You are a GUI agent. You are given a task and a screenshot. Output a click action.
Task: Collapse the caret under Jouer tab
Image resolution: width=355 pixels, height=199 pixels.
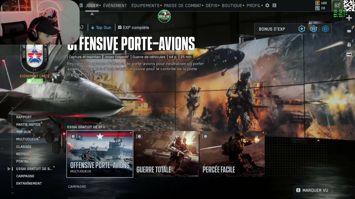click(92, 14)
